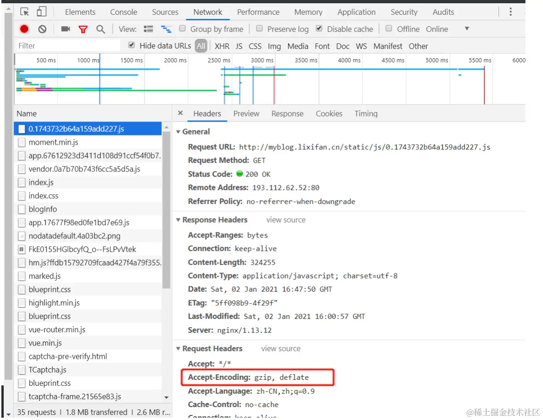Click view source for Response Headers

[286, 220]
